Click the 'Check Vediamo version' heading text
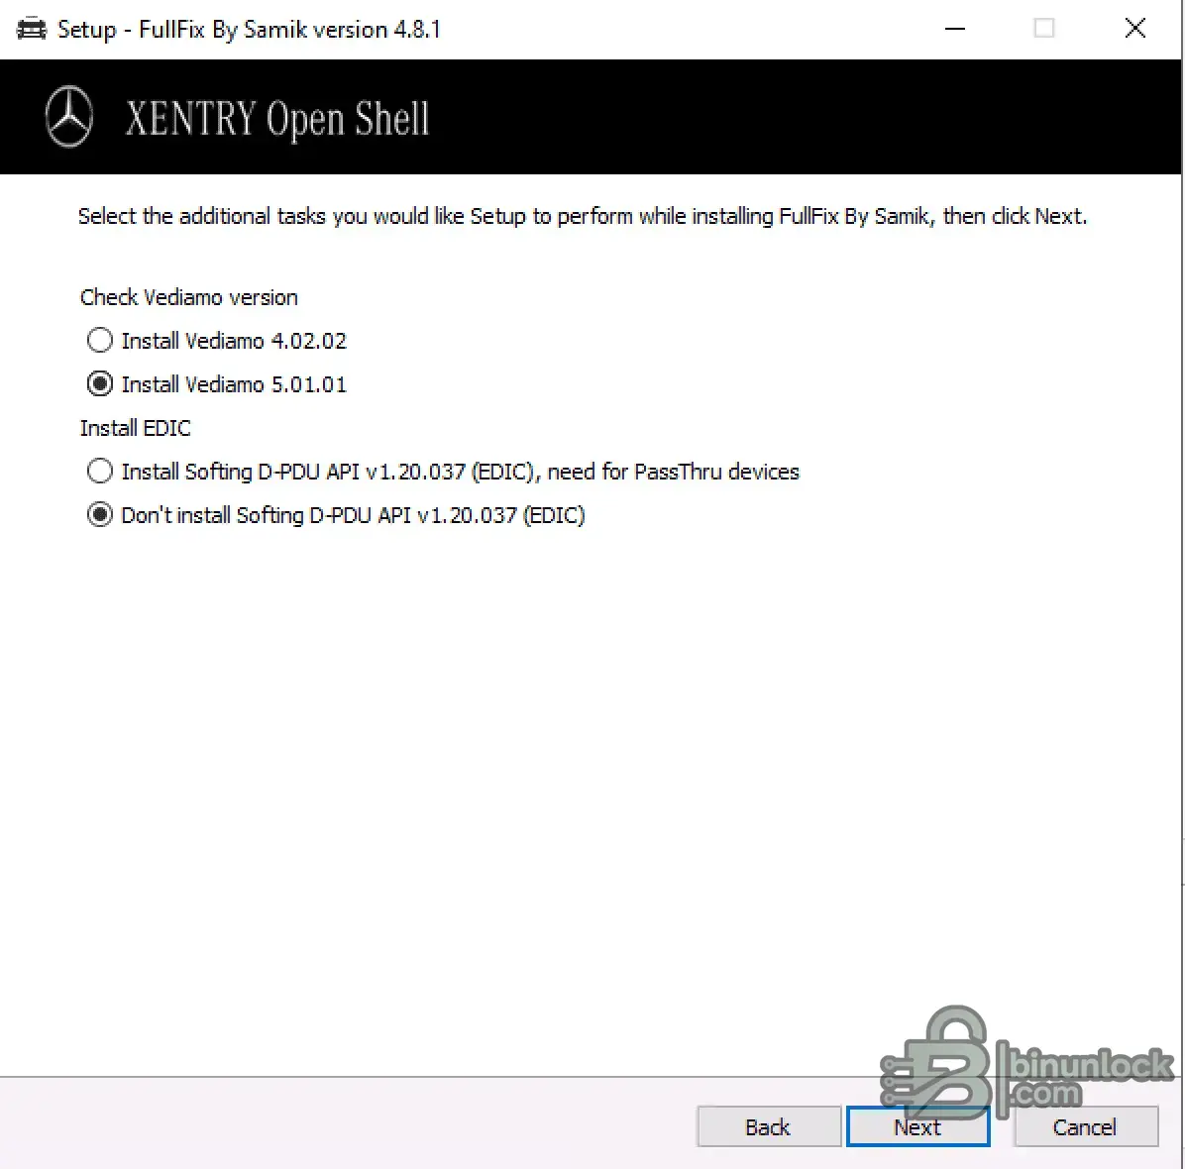This screenshot has width=1185, height=1169. [189, 298]
